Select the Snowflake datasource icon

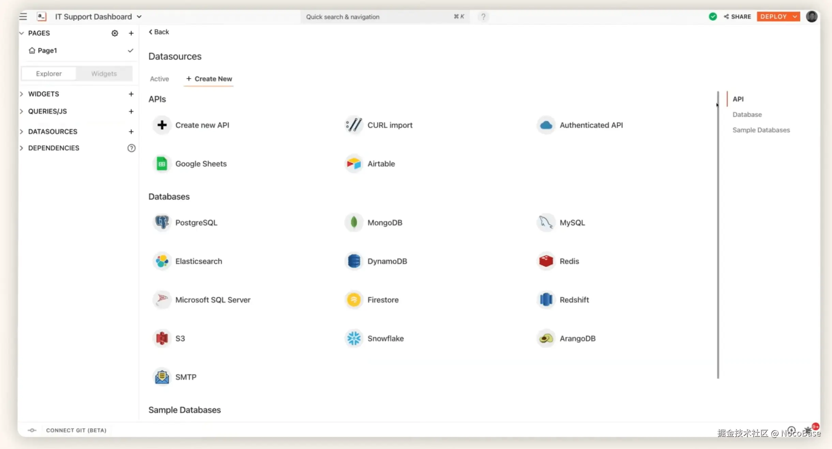[354, 338]
